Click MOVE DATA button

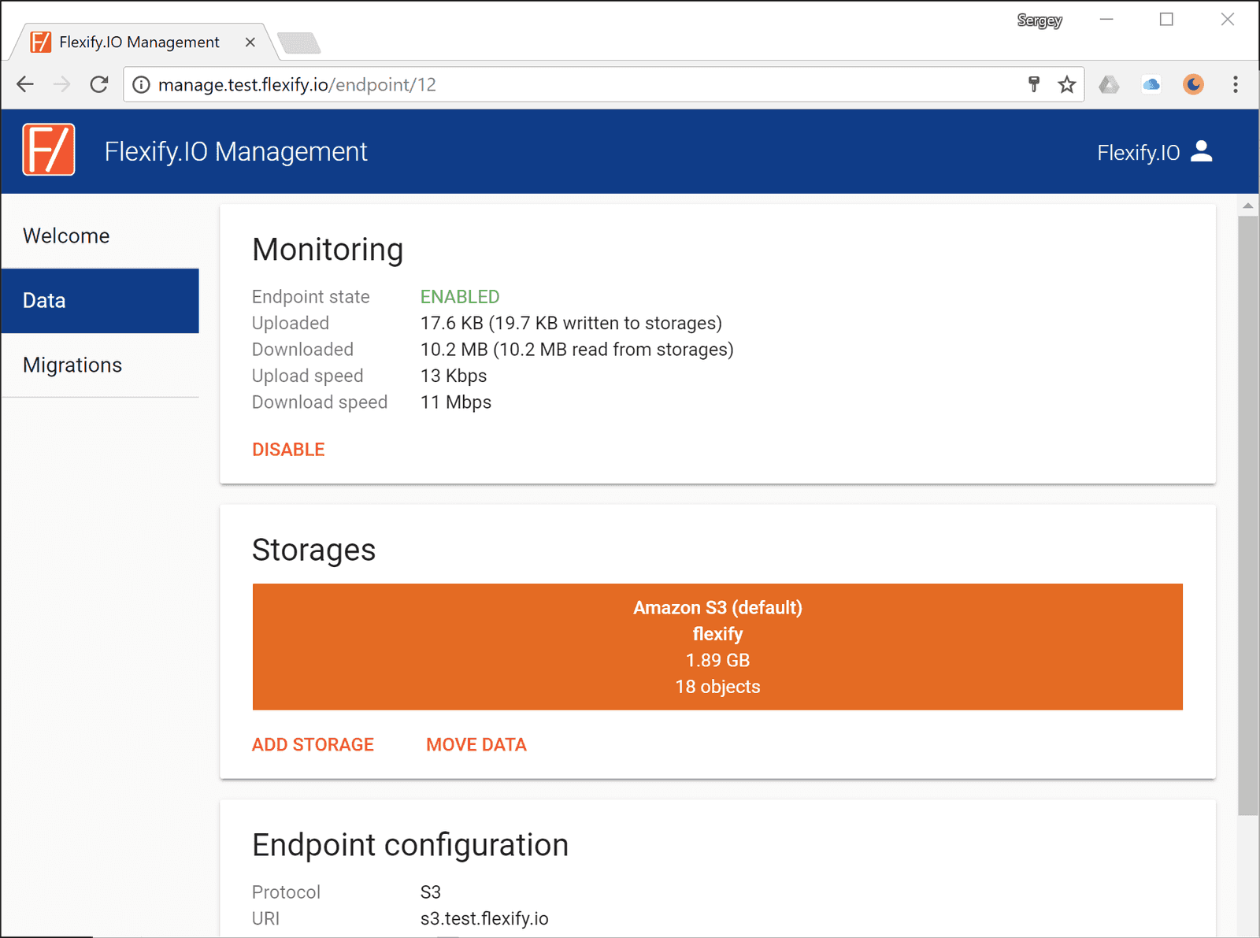pos(476,744)
